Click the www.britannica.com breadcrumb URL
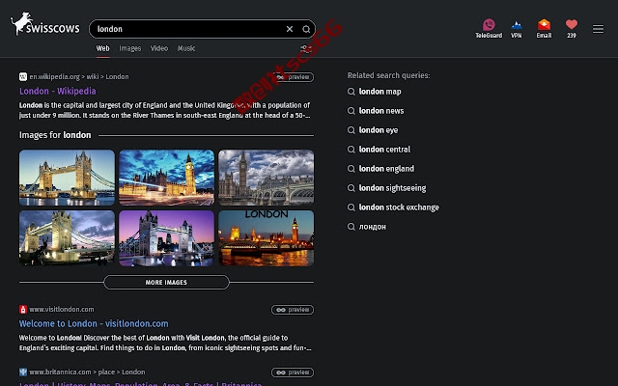 coord(87,372)
